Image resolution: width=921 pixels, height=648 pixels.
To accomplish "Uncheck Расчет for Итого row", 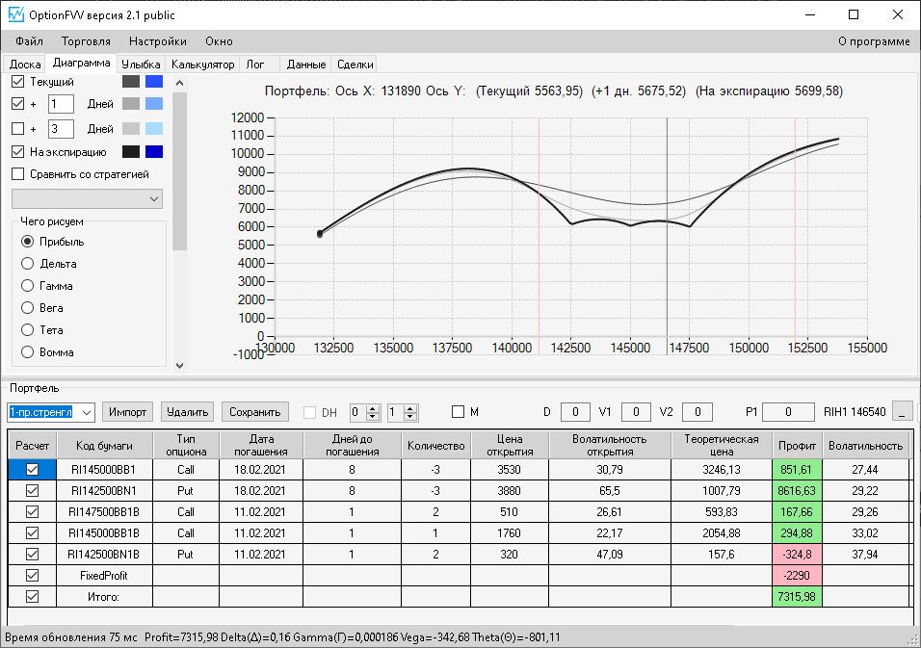I will tap(33, 596).
